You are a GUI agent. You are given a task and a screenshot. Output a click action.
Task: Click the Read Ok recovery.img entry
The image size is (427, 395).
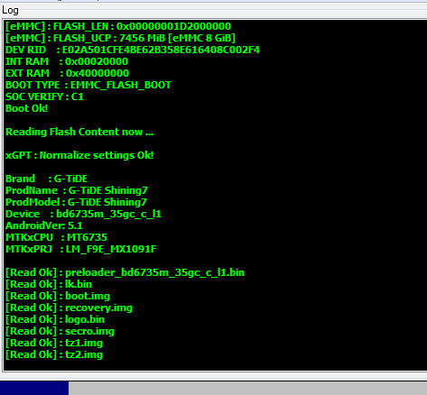pos(69,308)
